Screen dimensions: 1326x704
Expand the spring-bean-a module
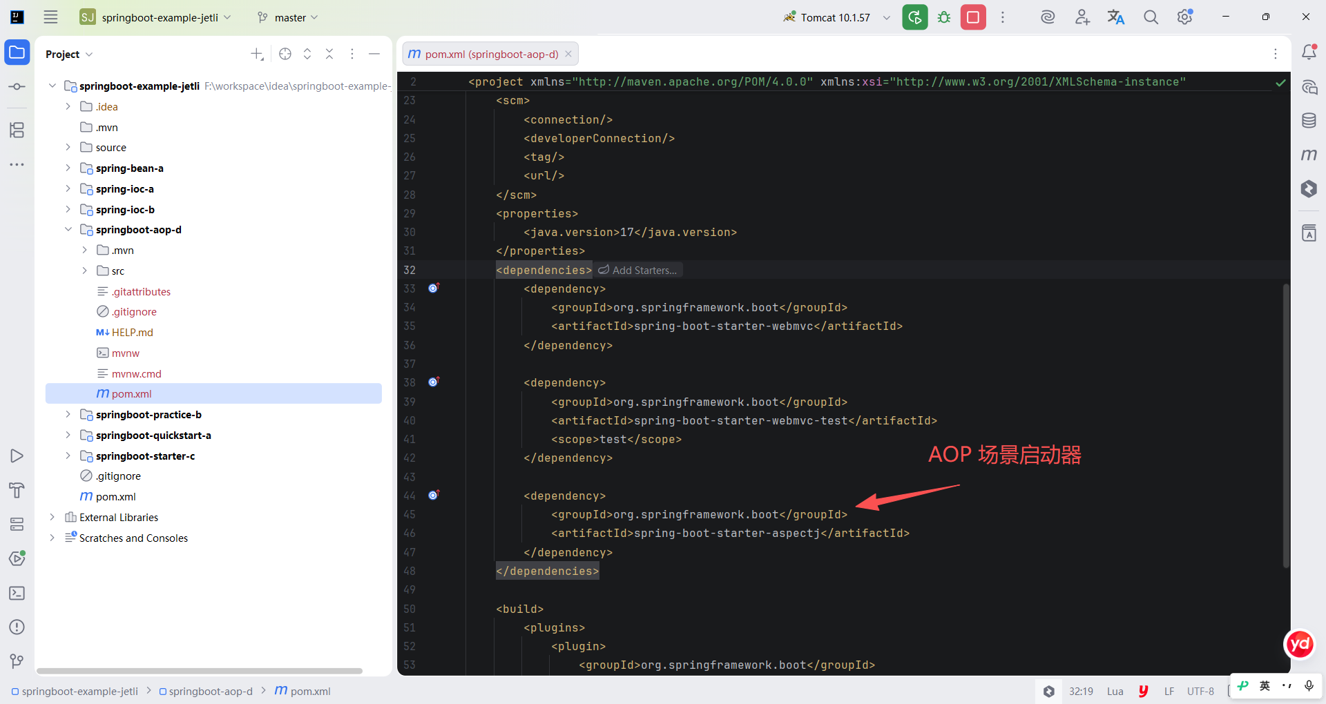[68, 168]
